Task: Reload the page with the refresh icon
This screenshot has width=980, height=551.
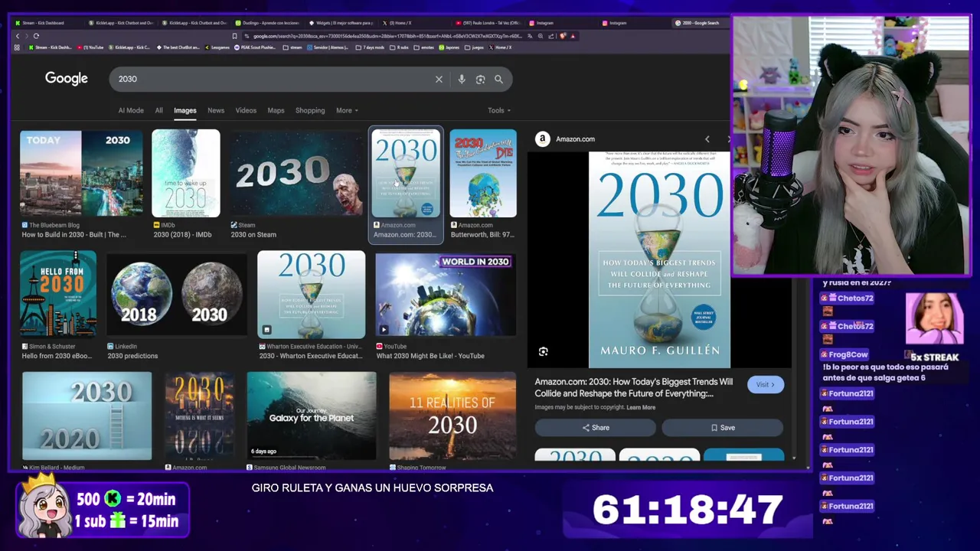Action: [x=36, y=36]
